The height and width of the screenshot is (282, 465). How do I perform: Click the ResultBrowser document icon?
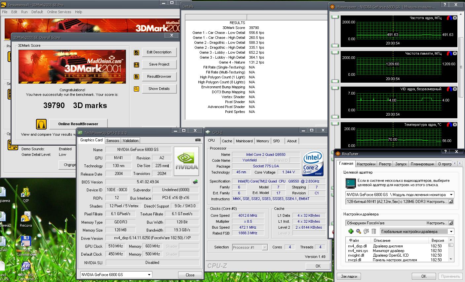click(x=136, y=77)
